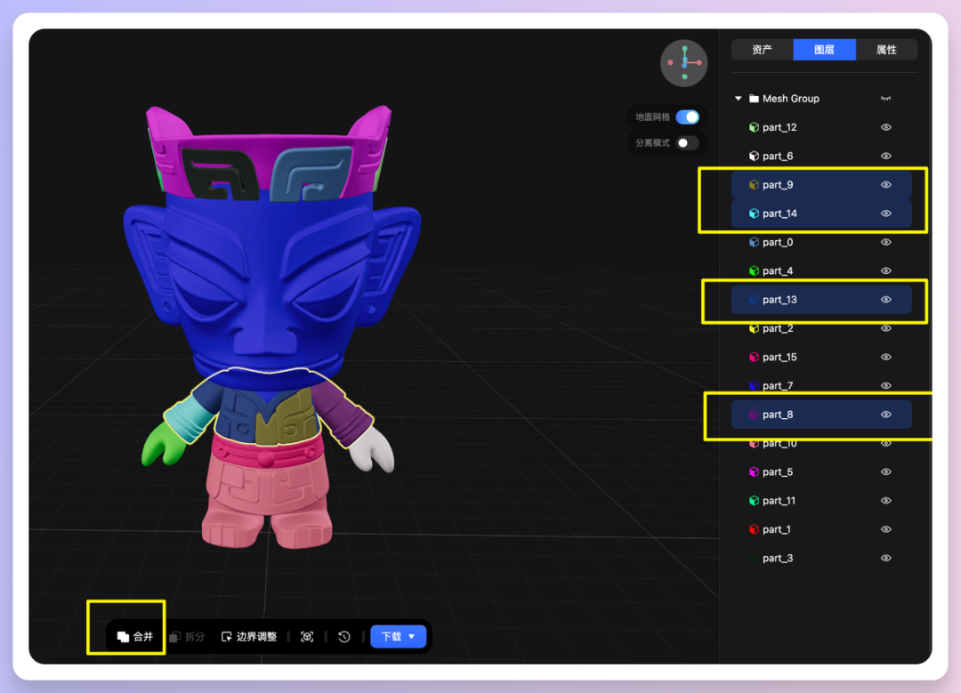Viewport: 961px width, 693px height.
Task: Click the 边界调整 boundary adjust button
Action: tap(249, 637)
